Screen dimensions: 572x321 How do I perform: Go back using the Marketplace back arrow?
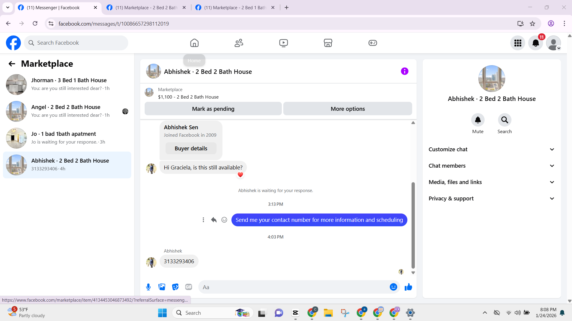pos(12,64)
